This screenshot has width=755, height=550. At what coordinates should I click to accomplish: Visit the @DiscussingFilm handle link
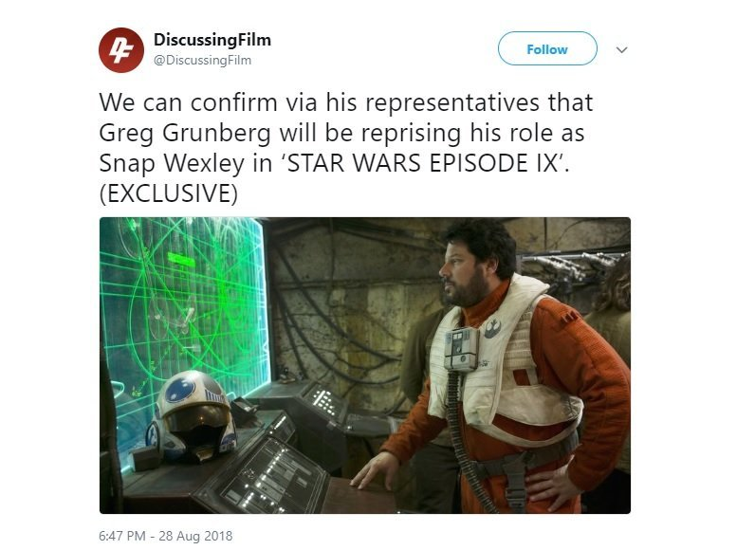tap(202, 60)
